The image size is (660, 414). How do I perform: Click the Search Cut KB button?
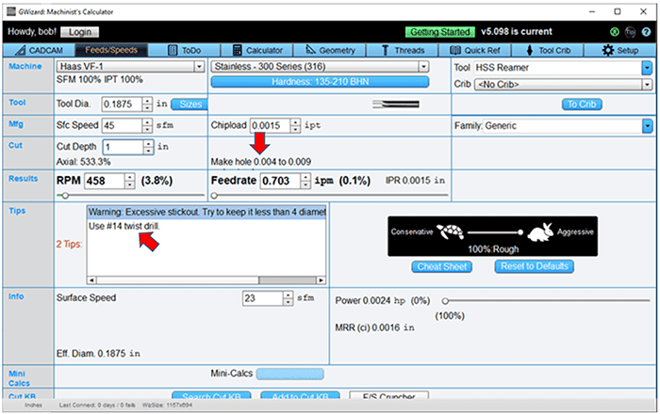(211, 395)
